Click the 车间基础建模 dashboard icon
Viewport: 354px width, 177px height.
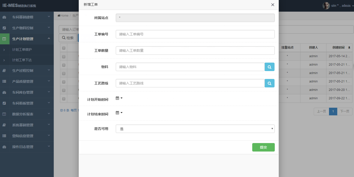(x=4, y=17)
